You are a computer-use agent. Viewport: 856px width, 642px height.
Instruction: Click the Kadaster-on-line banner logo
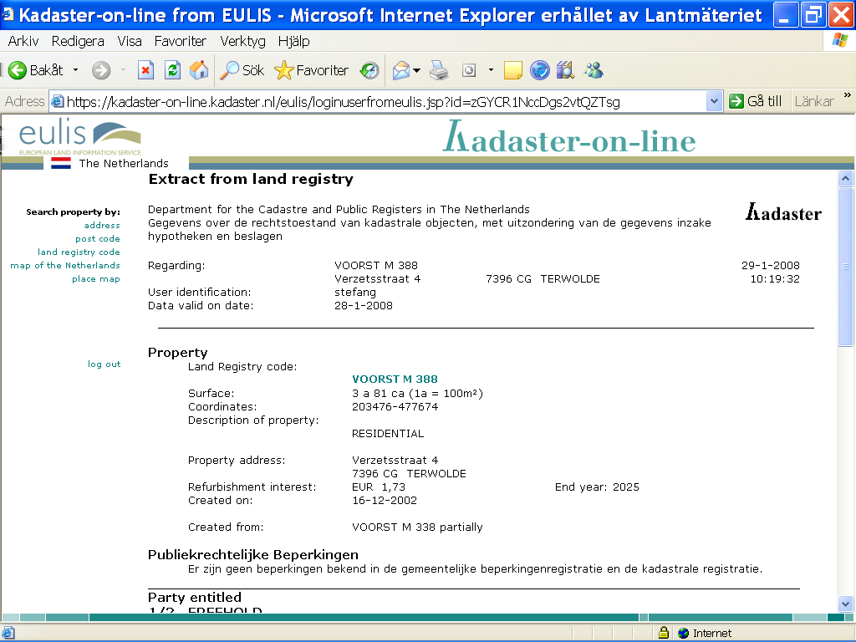click(568, 137)
